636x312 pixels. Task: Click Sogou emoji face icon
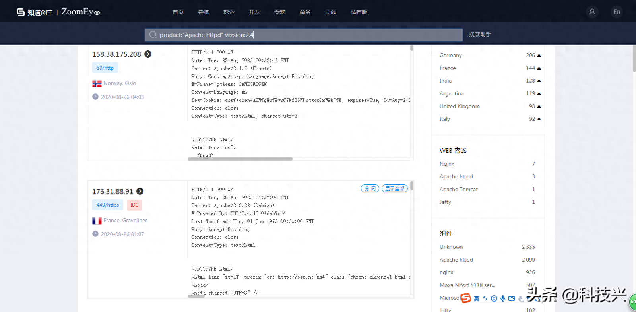click(x=494, y=298)
